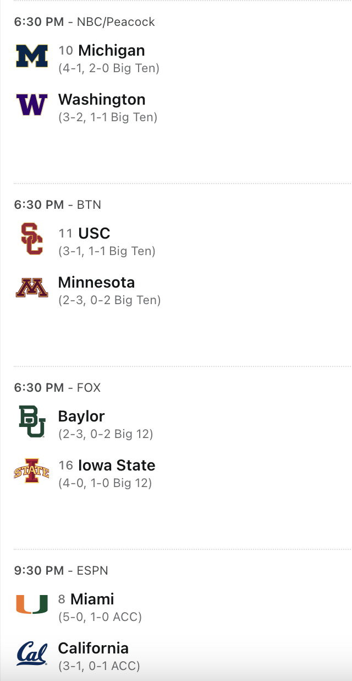Click the Iowa State Cyclones logo
The height and width of the screenshot is (681, 352).
pos(32,471)
